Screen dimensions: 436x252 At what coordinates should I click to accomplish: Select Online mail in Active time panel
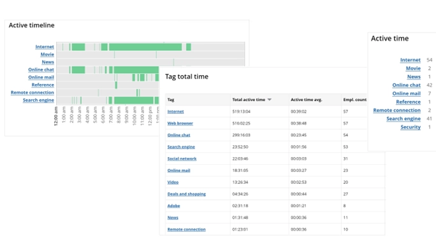click(406, 94)
